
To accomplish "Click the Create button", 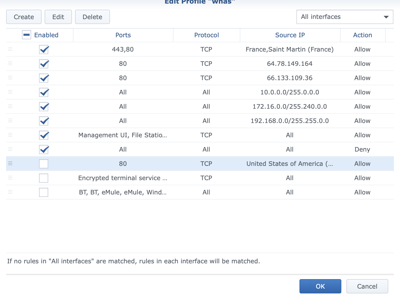I will [24, 17].
